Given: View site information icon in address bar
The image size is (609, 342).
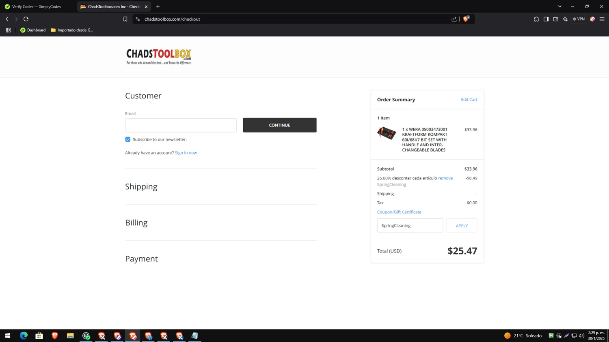Looking at the screenshot, I should point(138,19).
